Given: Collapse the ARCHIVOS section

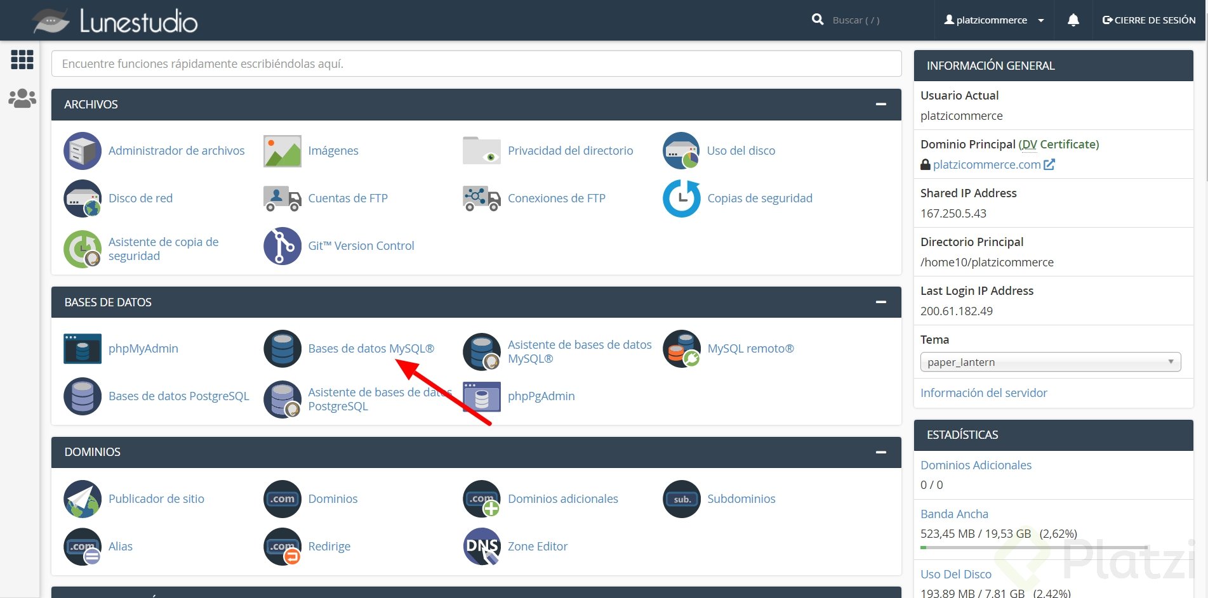Looking at the screenshot, I should [881, 104].
